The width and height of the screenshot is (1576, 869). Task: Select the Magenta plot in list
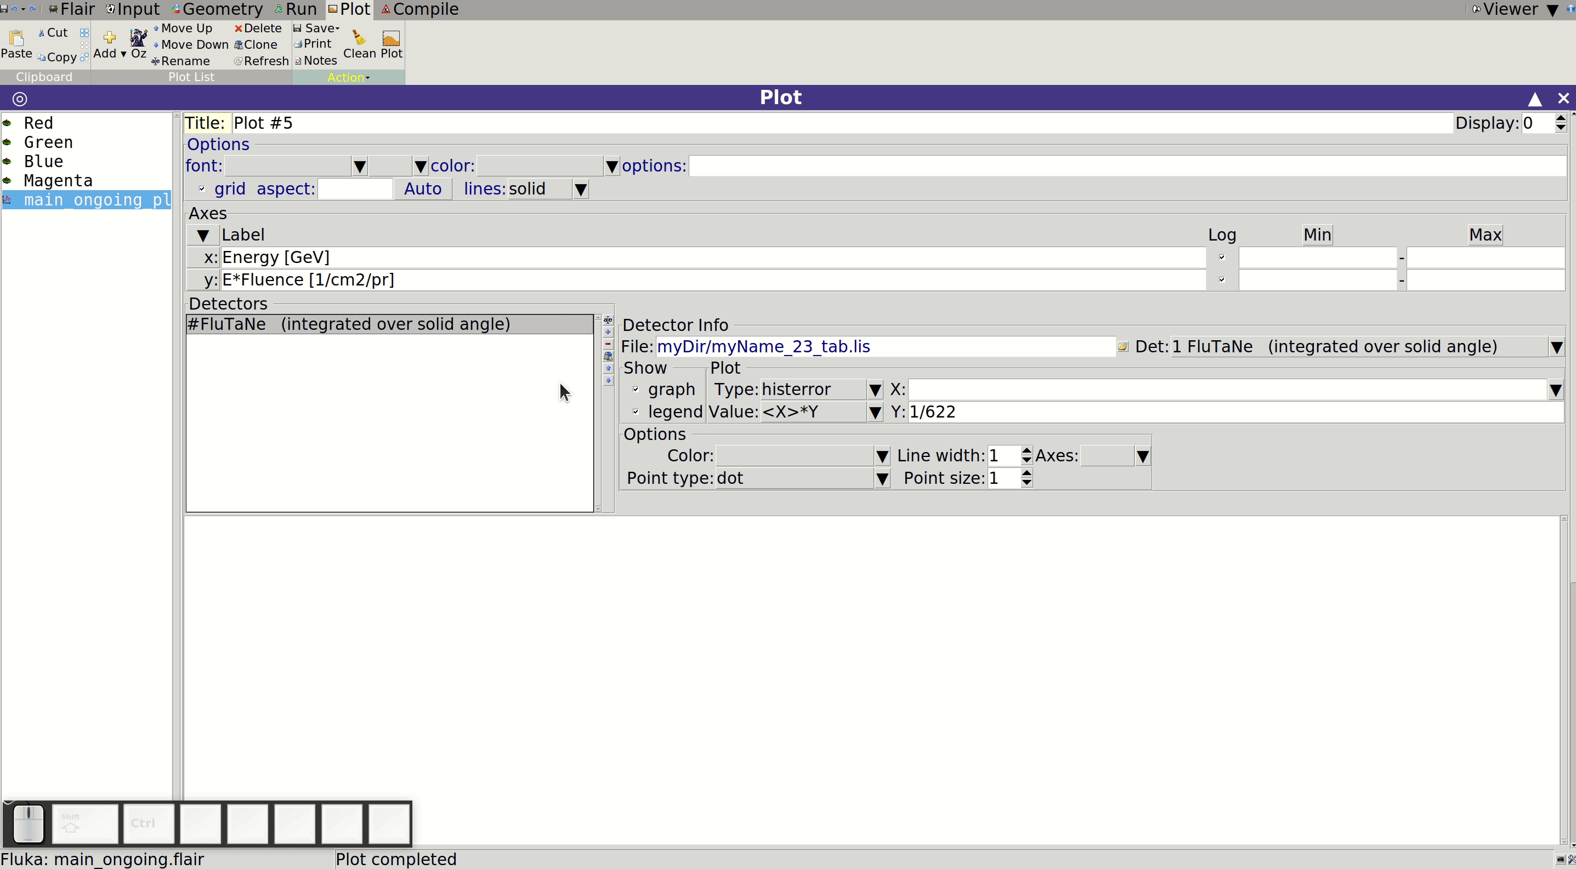coord(58,180)
